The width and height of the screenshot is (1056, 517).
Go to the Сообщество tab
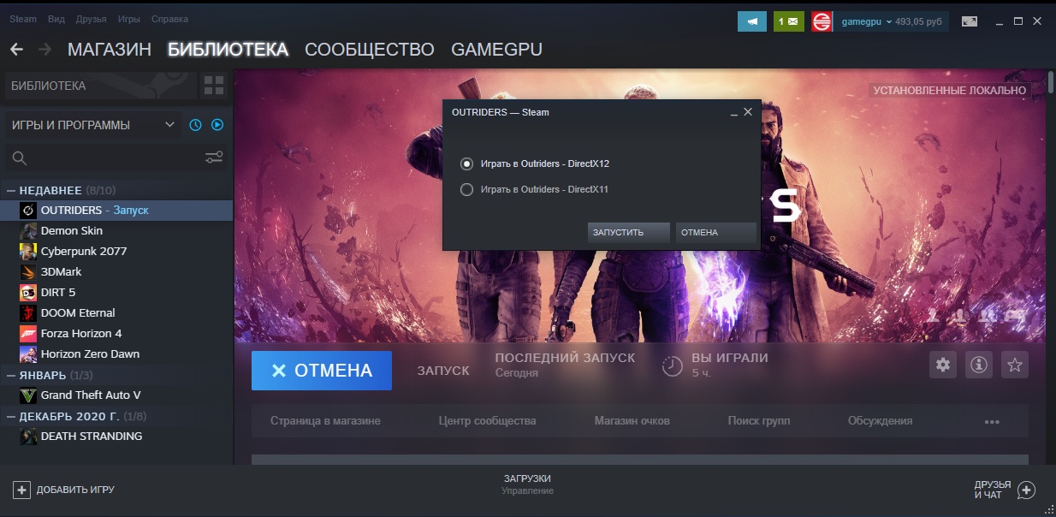click(370, 50)
